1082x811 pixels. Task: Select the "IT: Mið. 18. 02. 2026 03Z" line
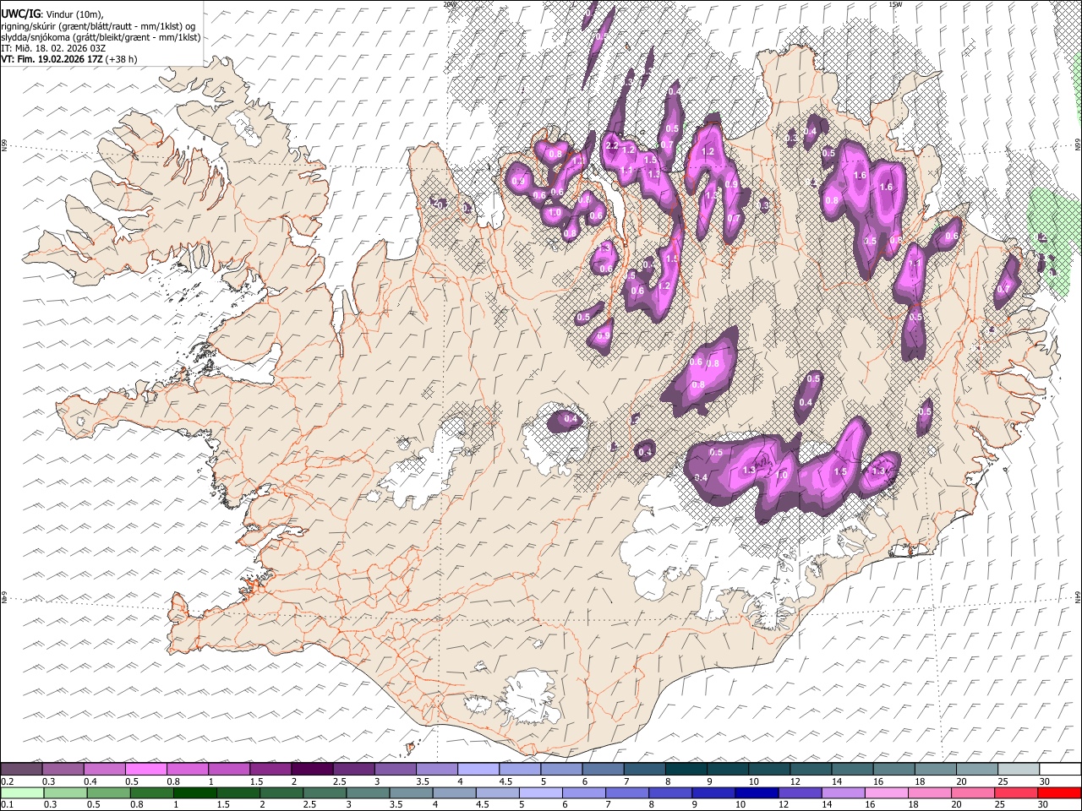coord(53,48)
